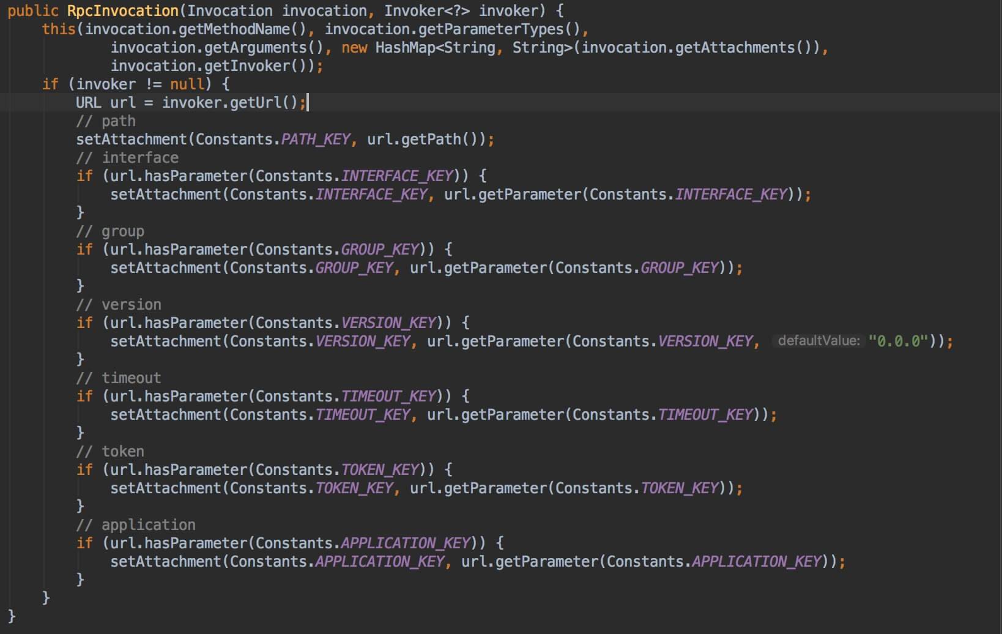The width and height of the screenshot is (1002, 634).
Task: Click the 'public' keyword on first line
Action: pos(33,11)
